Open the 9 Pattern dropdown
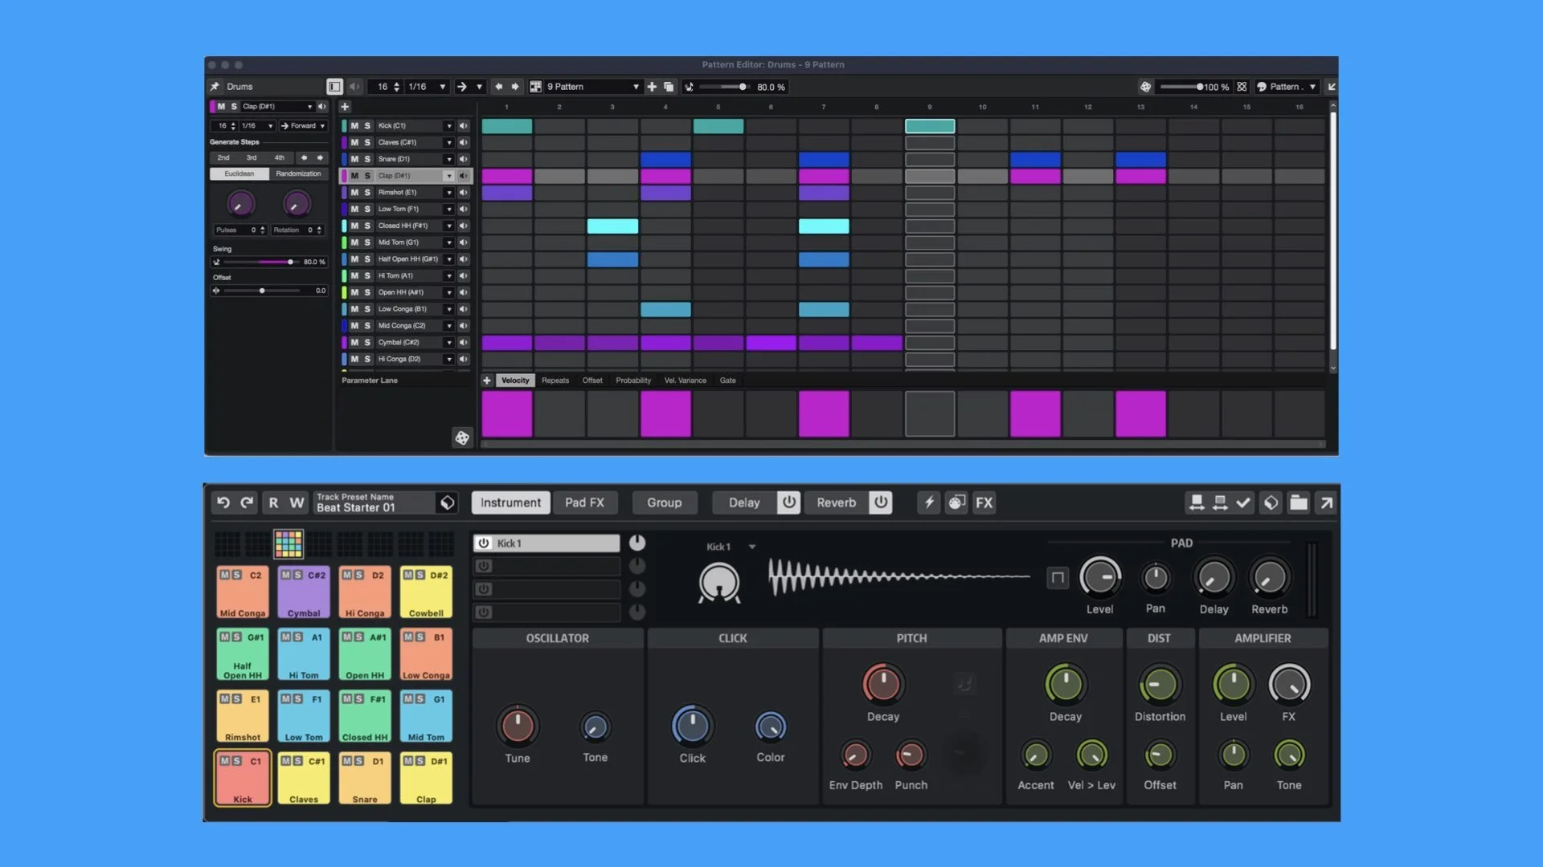The image size is (1543, 867). [x=635, y=87]
